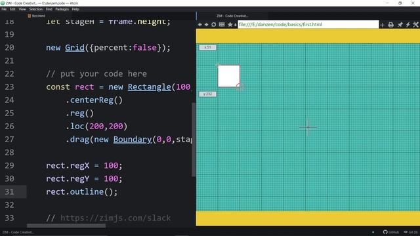Viewport: 420px width, 236px height.
Task: Click the .centerReg() call on line 24
Action: tap(94, 100)
